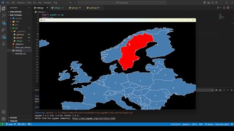Open the Run menu
Image resolution: width=234 pixels, height=131 pixels.
[40, 3]
